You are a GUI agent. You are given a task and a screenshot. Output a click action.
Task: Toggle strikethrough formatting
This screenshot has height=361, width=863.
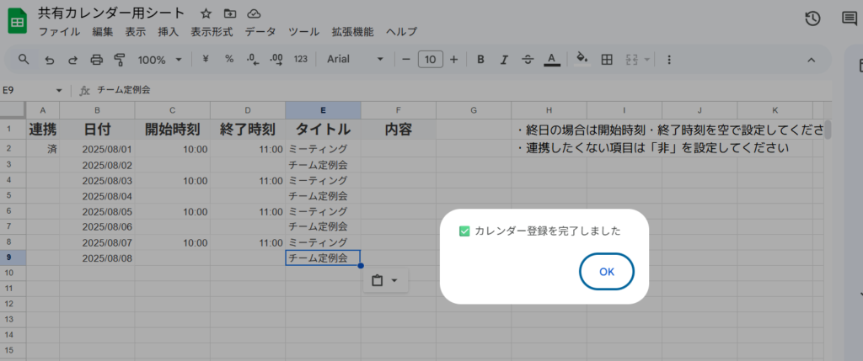(528, 60)
